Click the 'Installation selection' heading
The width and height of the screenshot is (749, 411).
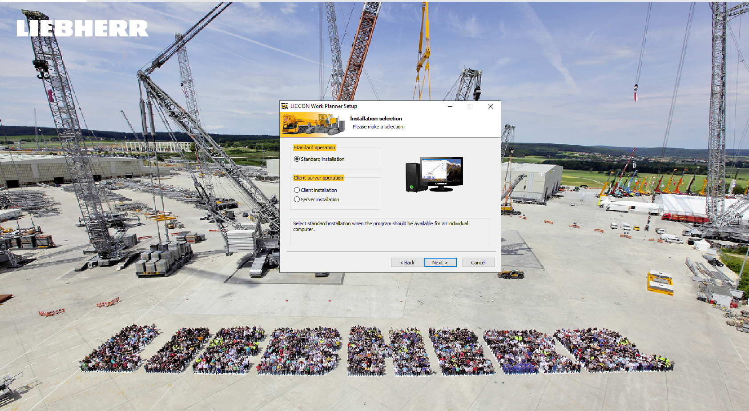coord(376,119)
